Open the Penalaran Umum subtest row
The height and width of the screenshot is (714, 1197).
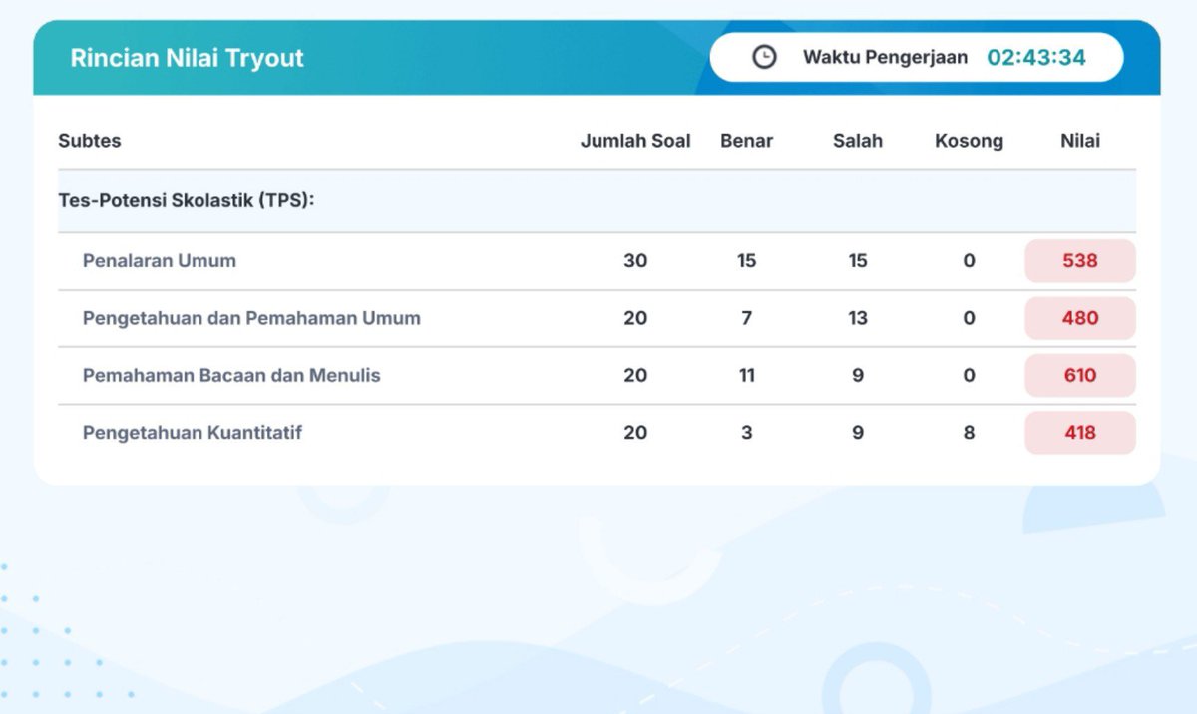pos(597,261)
